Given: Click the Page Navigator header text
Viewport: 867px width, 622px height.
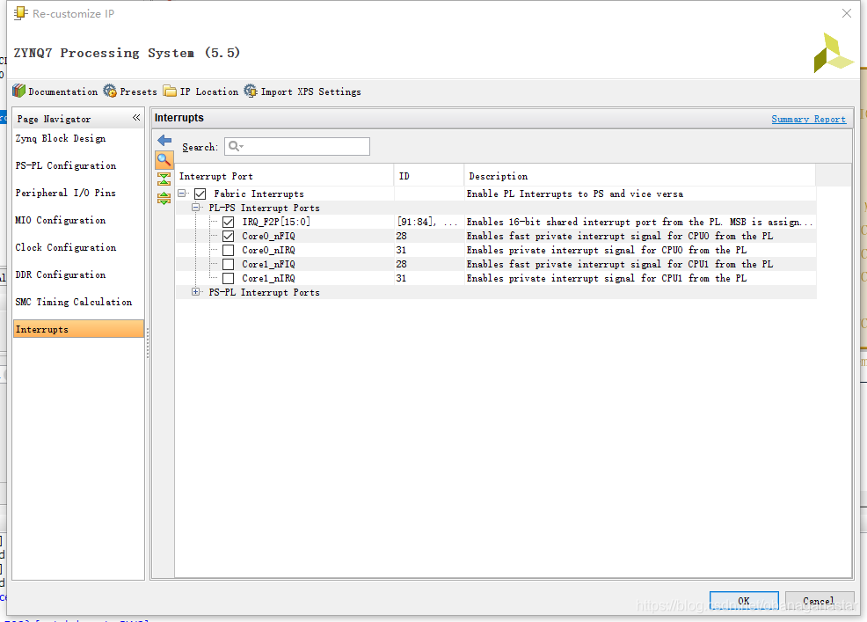Looking at the screenshot, I should (54, 119).
